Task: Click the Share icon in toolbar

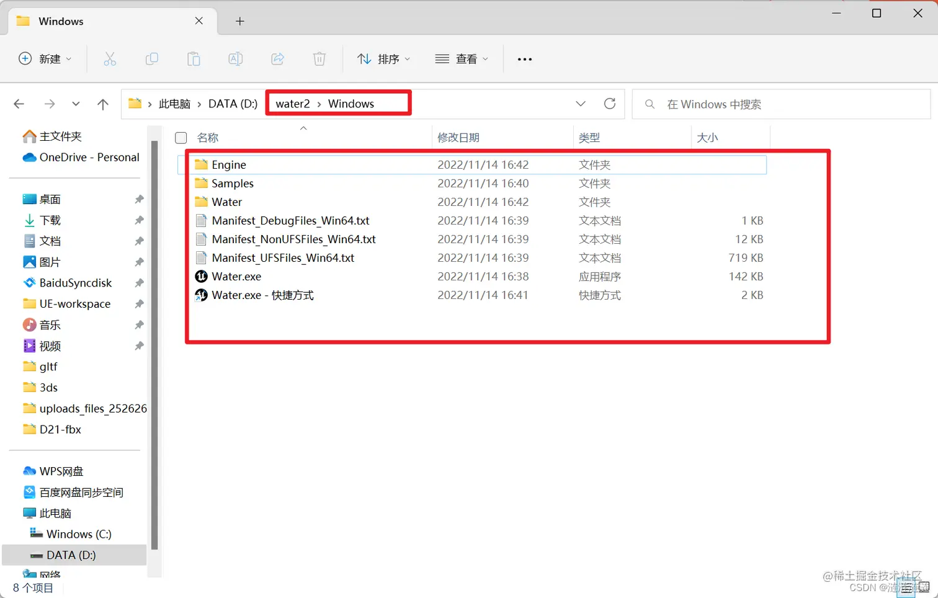Action: coord(277,59)
